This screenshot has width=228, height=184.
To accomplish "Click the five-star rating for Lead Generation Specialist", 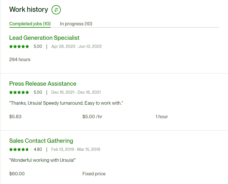I will tap(19, 46).
